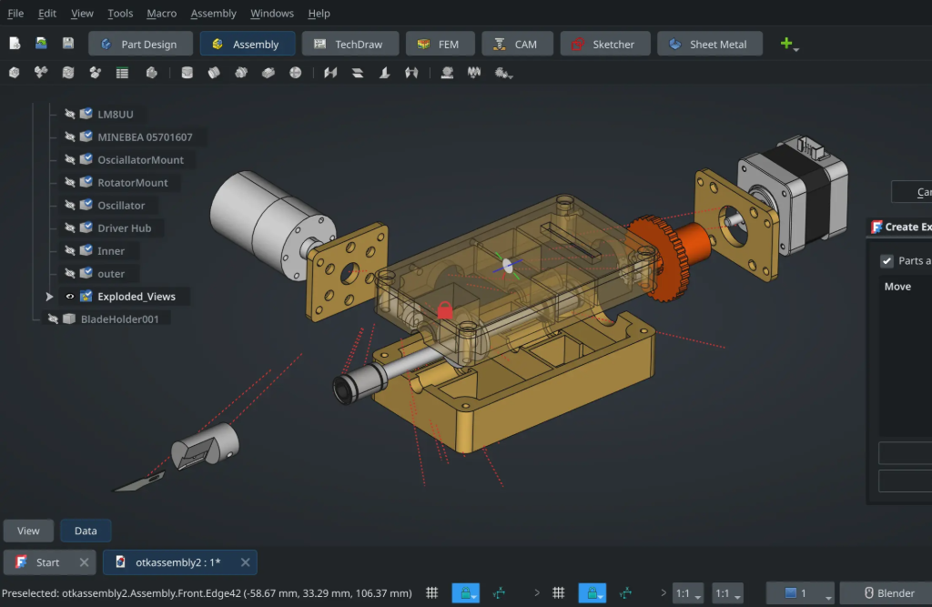Click the Blender navigation style button
This screenshot has width=932, height=607.
pyautogui.click(x=886, y=593)
